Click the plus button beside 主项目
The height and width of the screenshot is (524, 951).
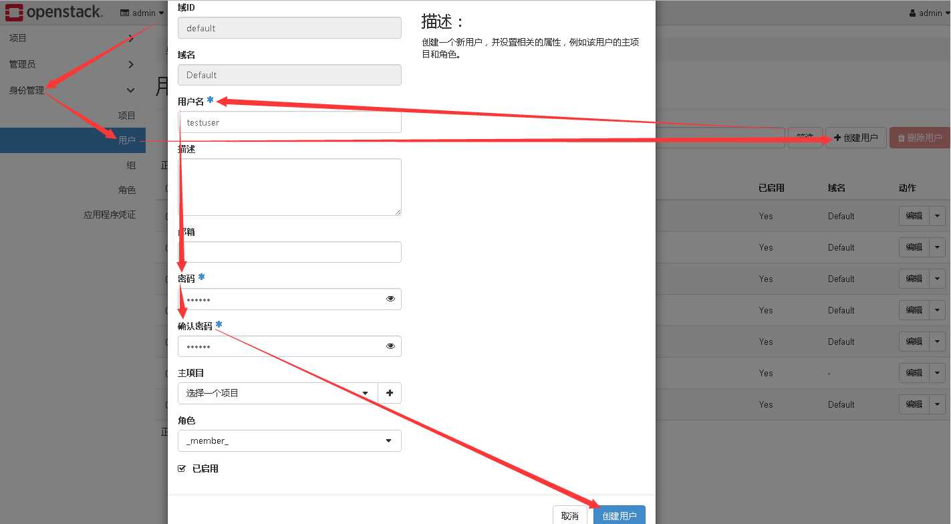click(390, 393)
